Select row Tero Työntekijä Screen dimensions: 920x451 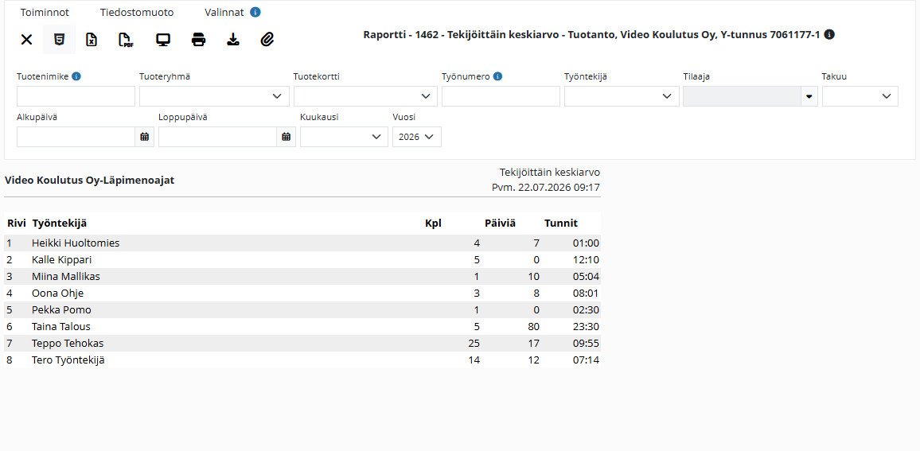coord(302,360)
